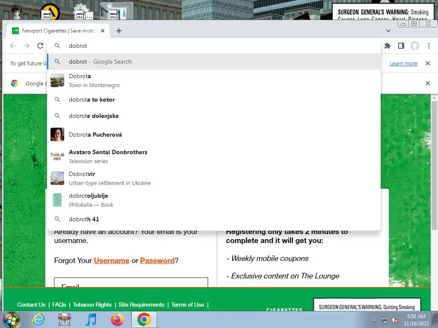Click the Learn more link
This screenshot has width=438, height=328.
[x=403, y=63]
